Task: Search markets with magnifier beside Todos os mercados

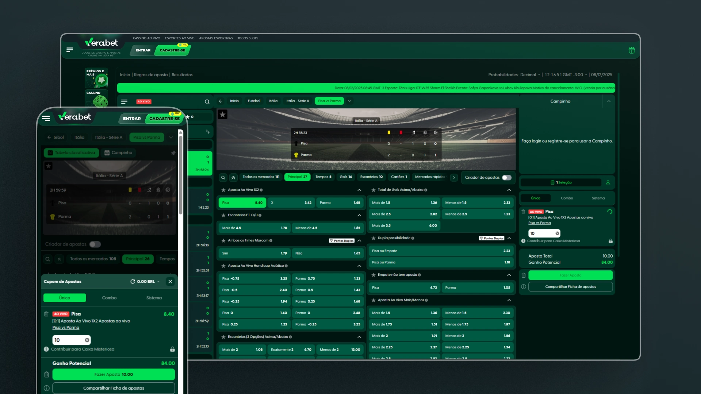Action: click(x=223, y=178)
